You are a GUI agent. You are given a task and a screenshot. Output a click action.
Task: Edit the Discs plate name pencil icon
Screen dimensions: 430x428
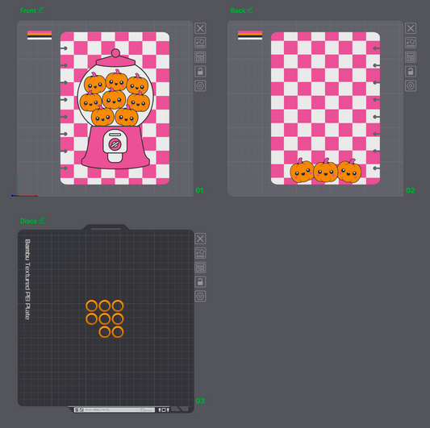click(x=42, y=220)
